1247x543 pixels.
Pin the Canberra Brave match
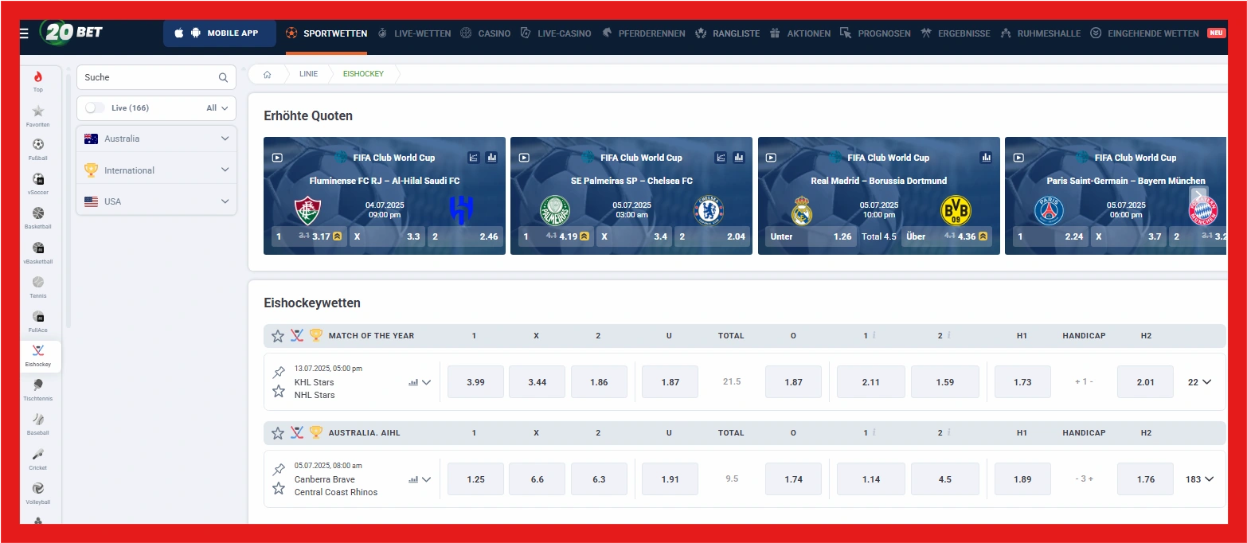[279, 469]
